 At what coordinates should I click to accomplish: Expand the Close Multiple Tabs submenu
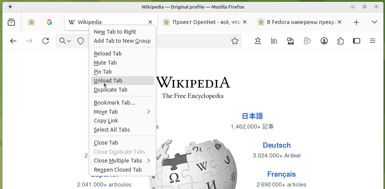[x=123, y=161]
